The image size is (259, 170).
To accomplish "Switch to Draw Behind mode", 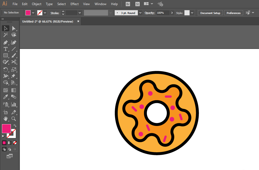I will pos(10,149).
